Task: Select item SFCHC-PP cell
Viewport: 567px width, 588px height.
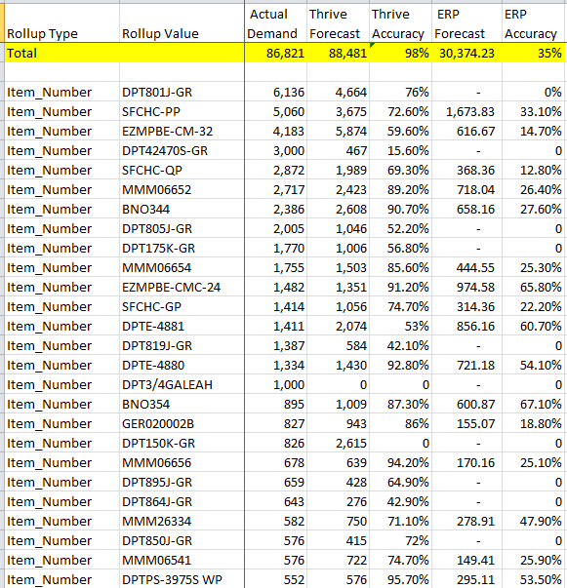Action: click(x=182, y=111)
